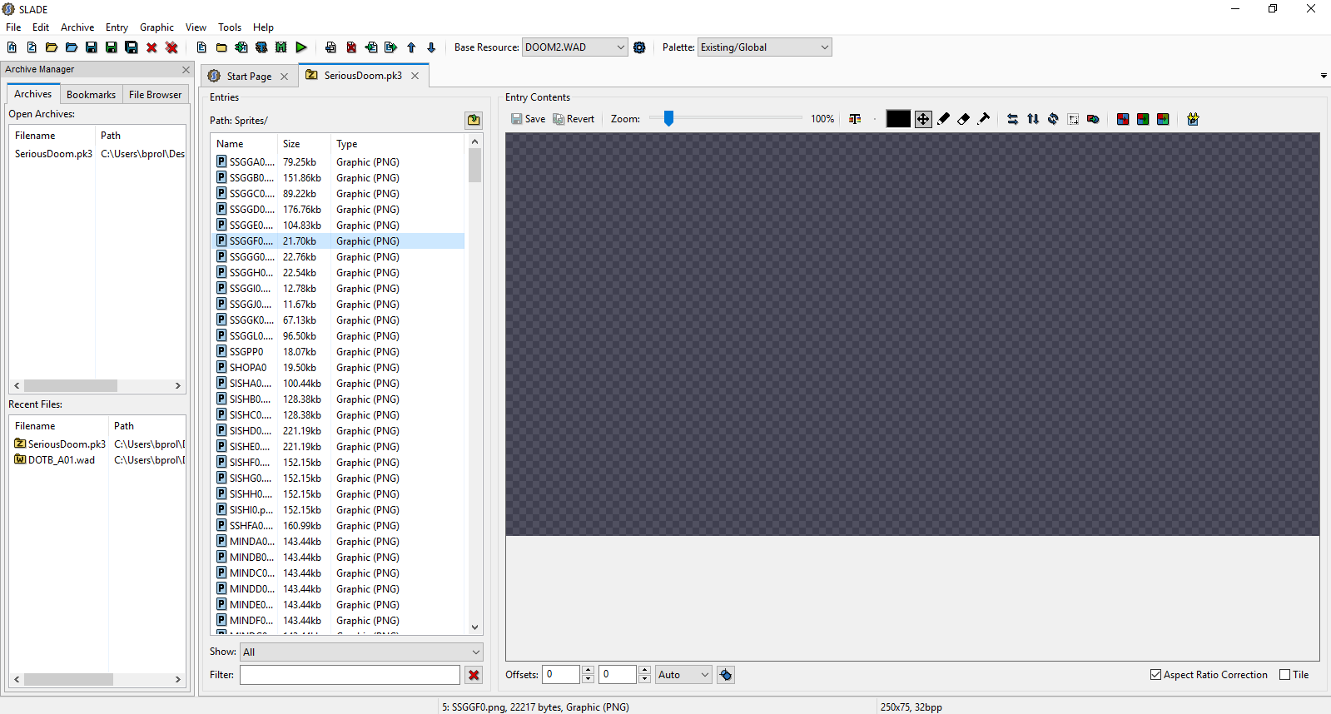Click the close archive red X icon
1331x714 pixels.
(151, 47)
